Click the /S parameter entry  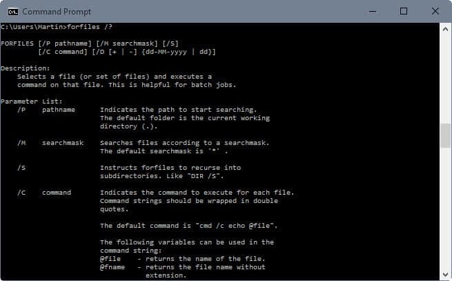21,168
